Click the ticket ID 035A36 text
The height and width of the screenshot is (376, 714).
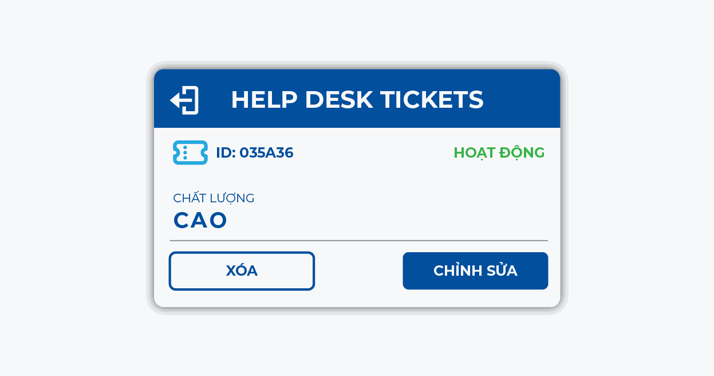[x=255, y=153]
